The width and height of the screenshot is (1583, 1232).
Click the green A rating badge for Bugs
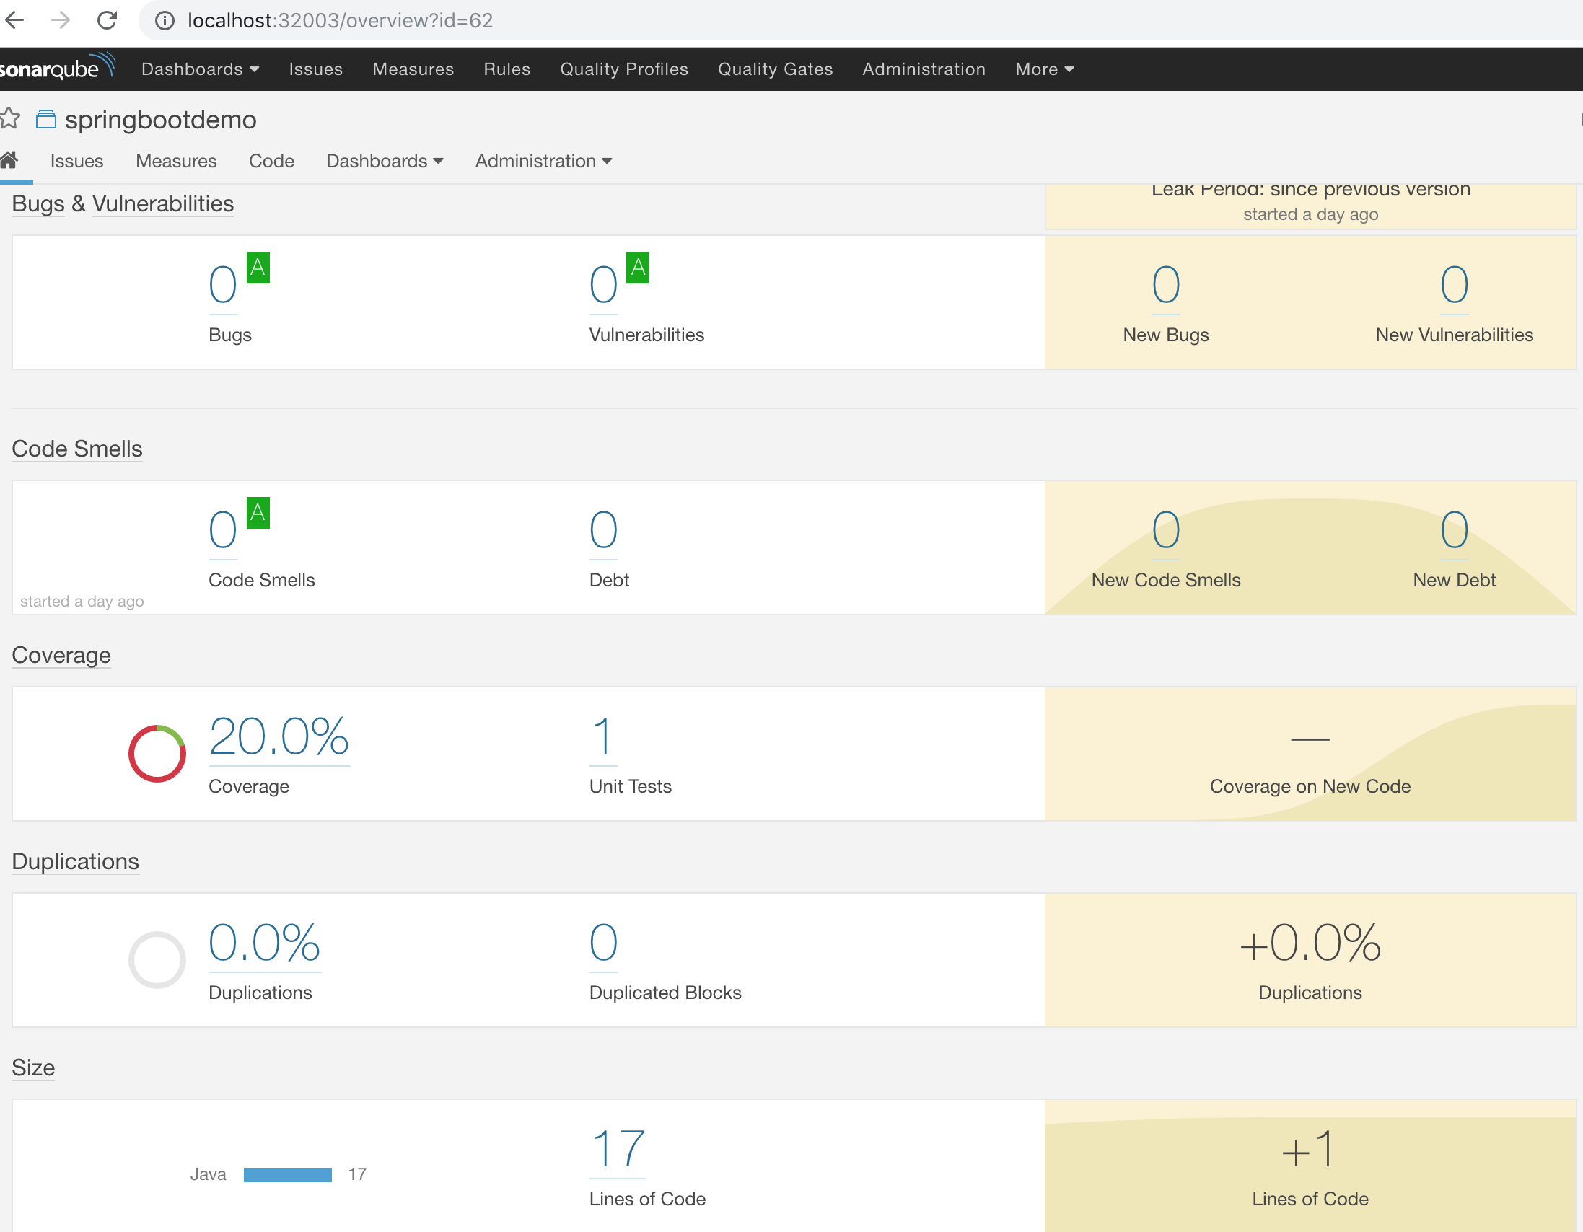click(x=258, y=268)
